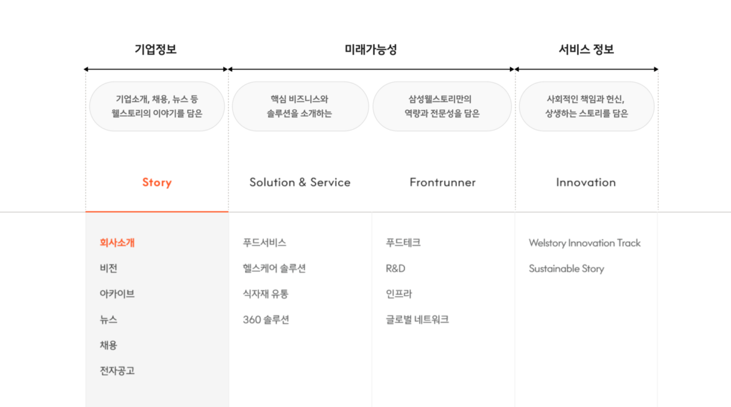The width and height of the screenshot is (731, 407).
Task: Select the 식자재 유통 item
Action: tap(266, 294)
